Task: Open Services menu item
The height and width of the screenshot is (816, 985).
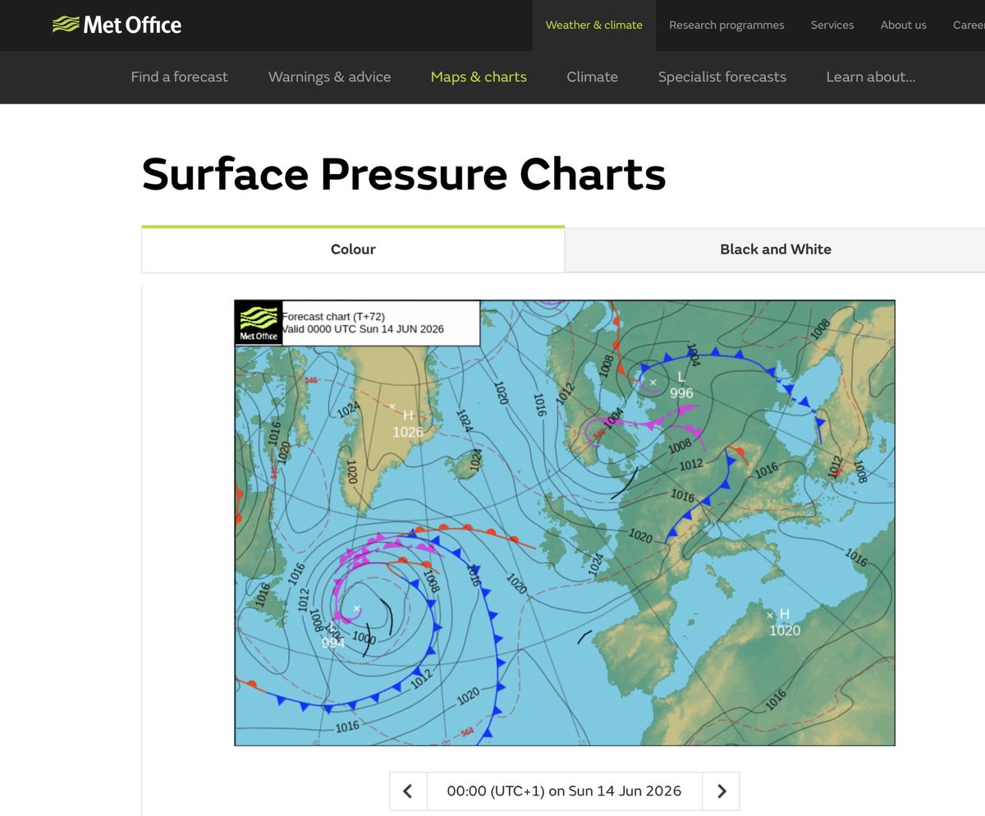Action: 832,25
